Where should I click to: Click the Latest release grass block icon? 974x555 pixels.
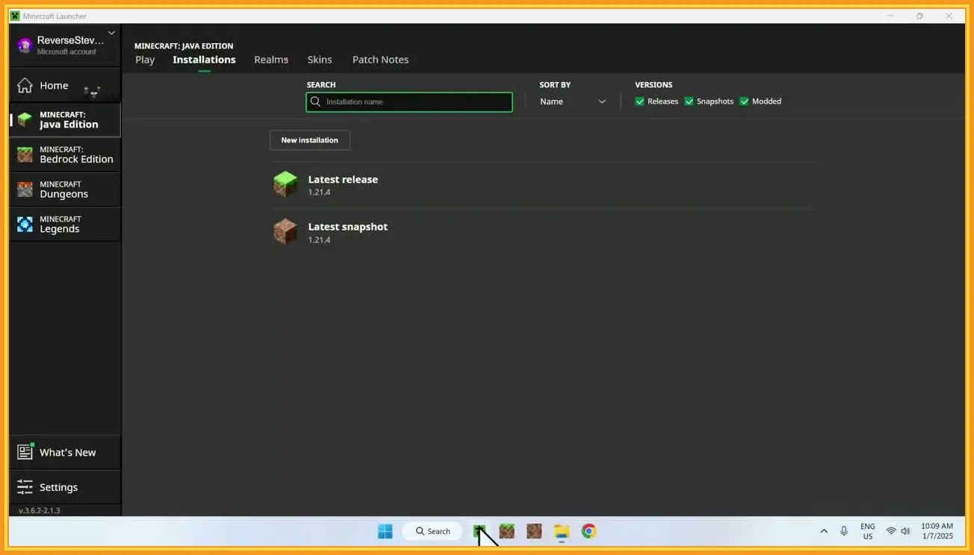click(x=285, y=184)
